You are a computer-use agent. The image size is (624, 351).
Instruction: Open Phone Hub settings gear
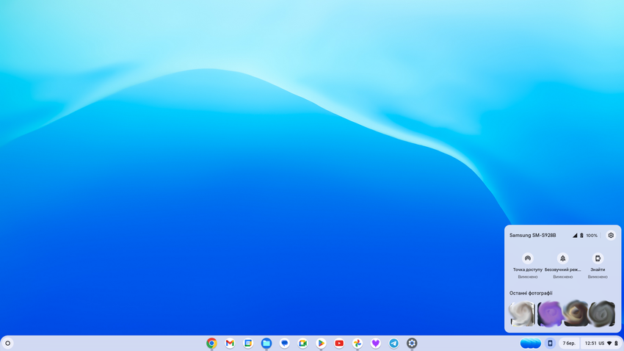tap(611, 235)
